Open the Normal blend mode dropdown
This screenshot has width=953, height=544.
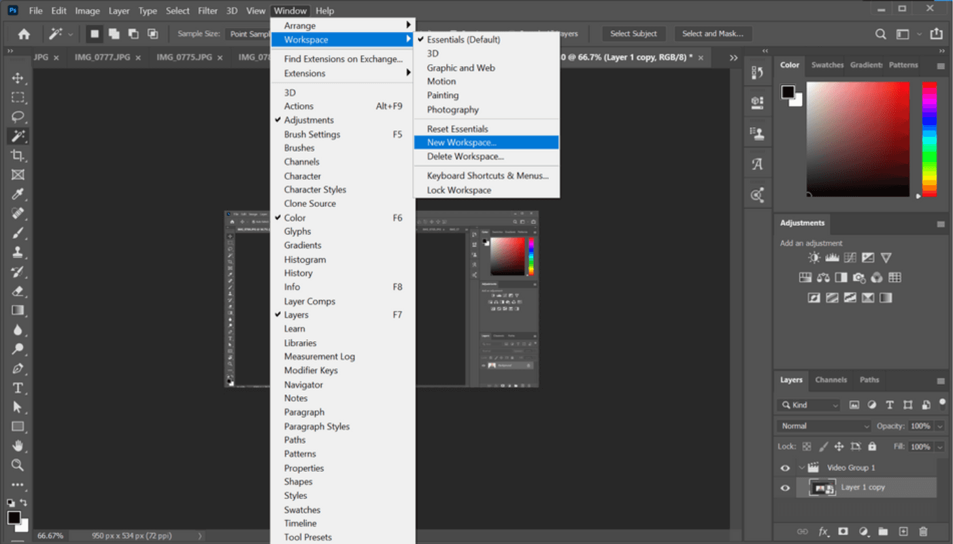point(824,426)
